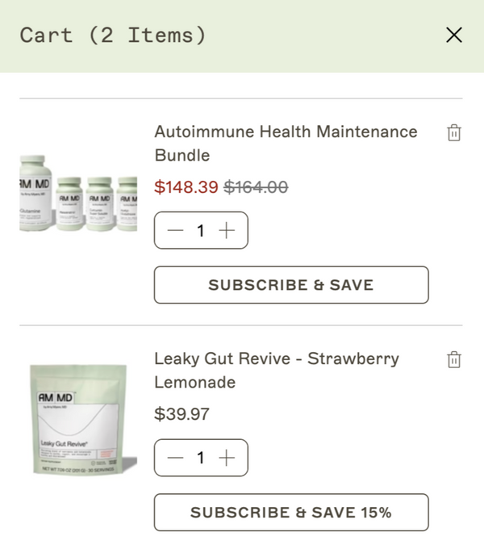
Task: Click the large L-Glutamine bottle in bundle image
Action: pyautogui.click(x=35, y=192)
